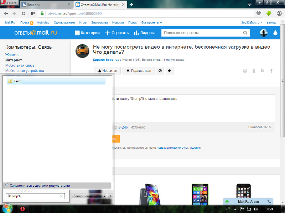Open Железо category in sidebar
Image resolution: width=285 pixels, height=213 pixels.
12,55
